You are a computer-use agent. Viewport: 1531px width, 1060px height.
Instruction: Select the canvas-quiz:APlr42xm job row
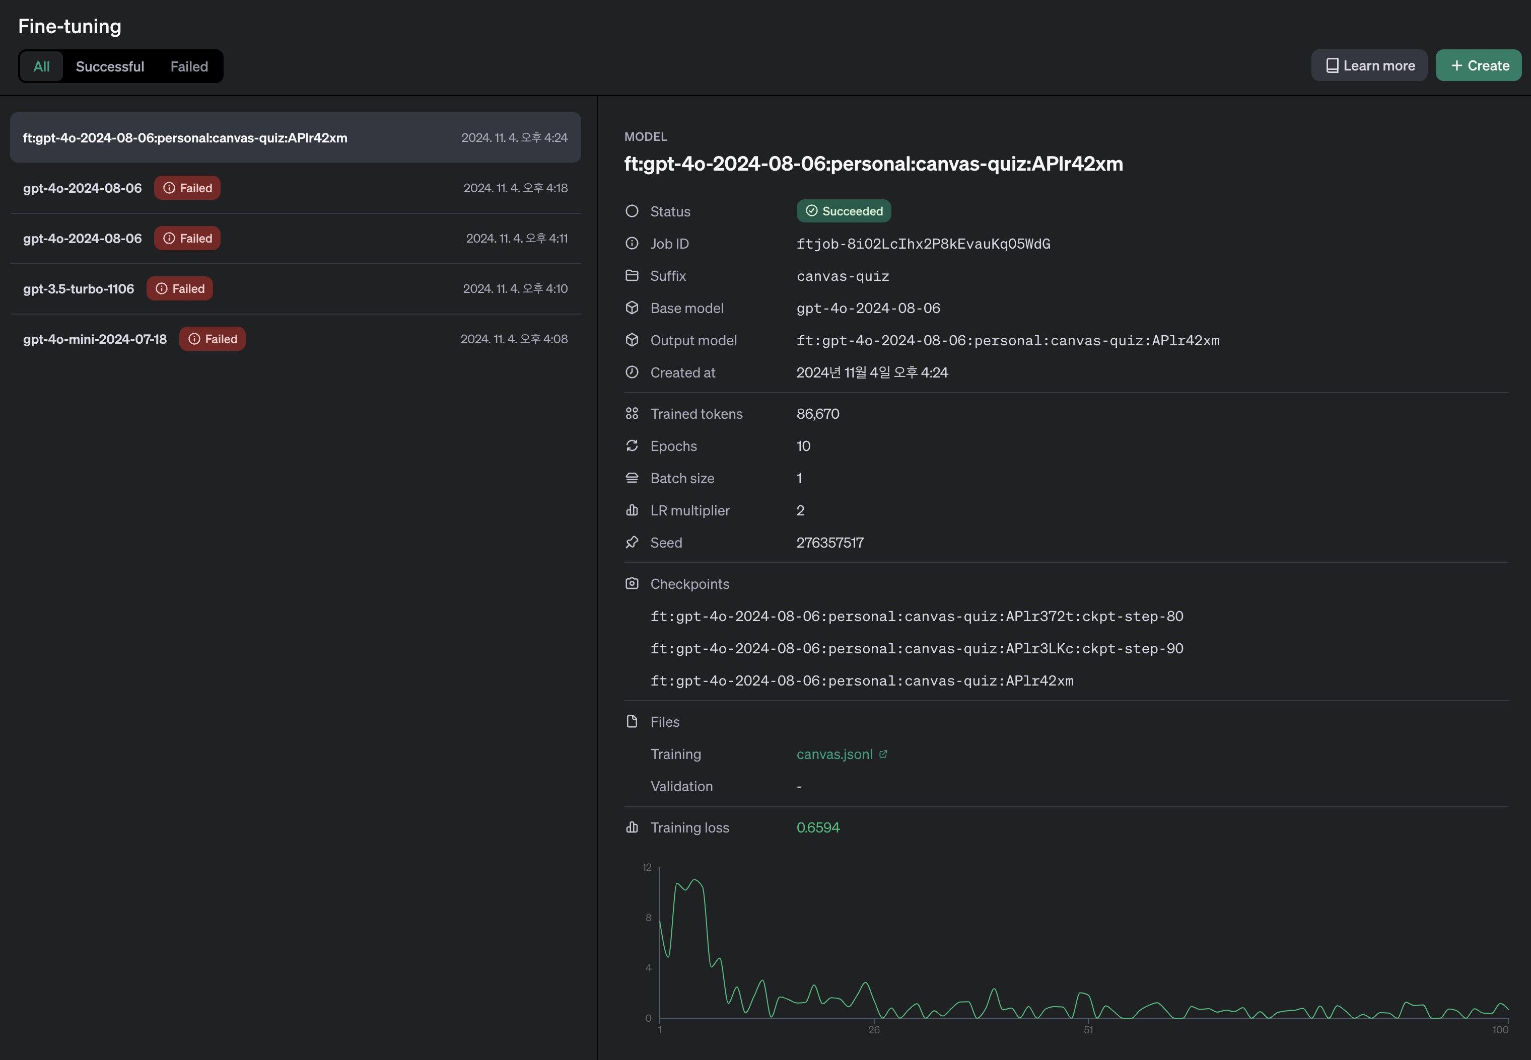click(295, 137)
